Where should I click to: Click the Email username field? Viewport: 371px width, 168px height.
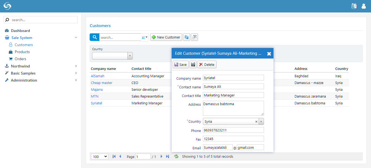coord(218,147)
